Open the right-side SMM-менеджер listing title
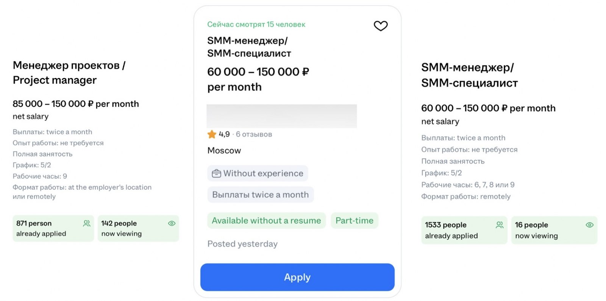Viewport: 606px width, 301px height. pyautogui.click(x=469, y=75)
